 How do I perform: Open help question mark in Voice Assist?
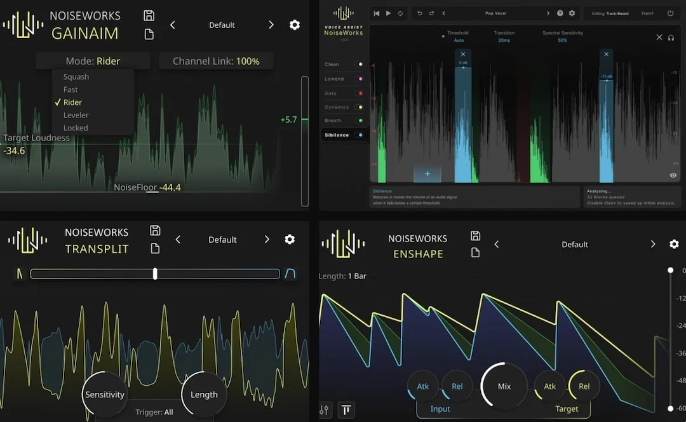(x=560, y=13)
